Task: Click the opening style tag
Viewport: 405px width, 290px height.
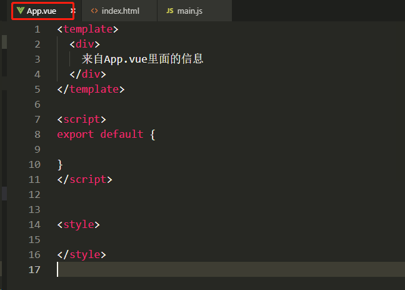Action: (79, 224)
